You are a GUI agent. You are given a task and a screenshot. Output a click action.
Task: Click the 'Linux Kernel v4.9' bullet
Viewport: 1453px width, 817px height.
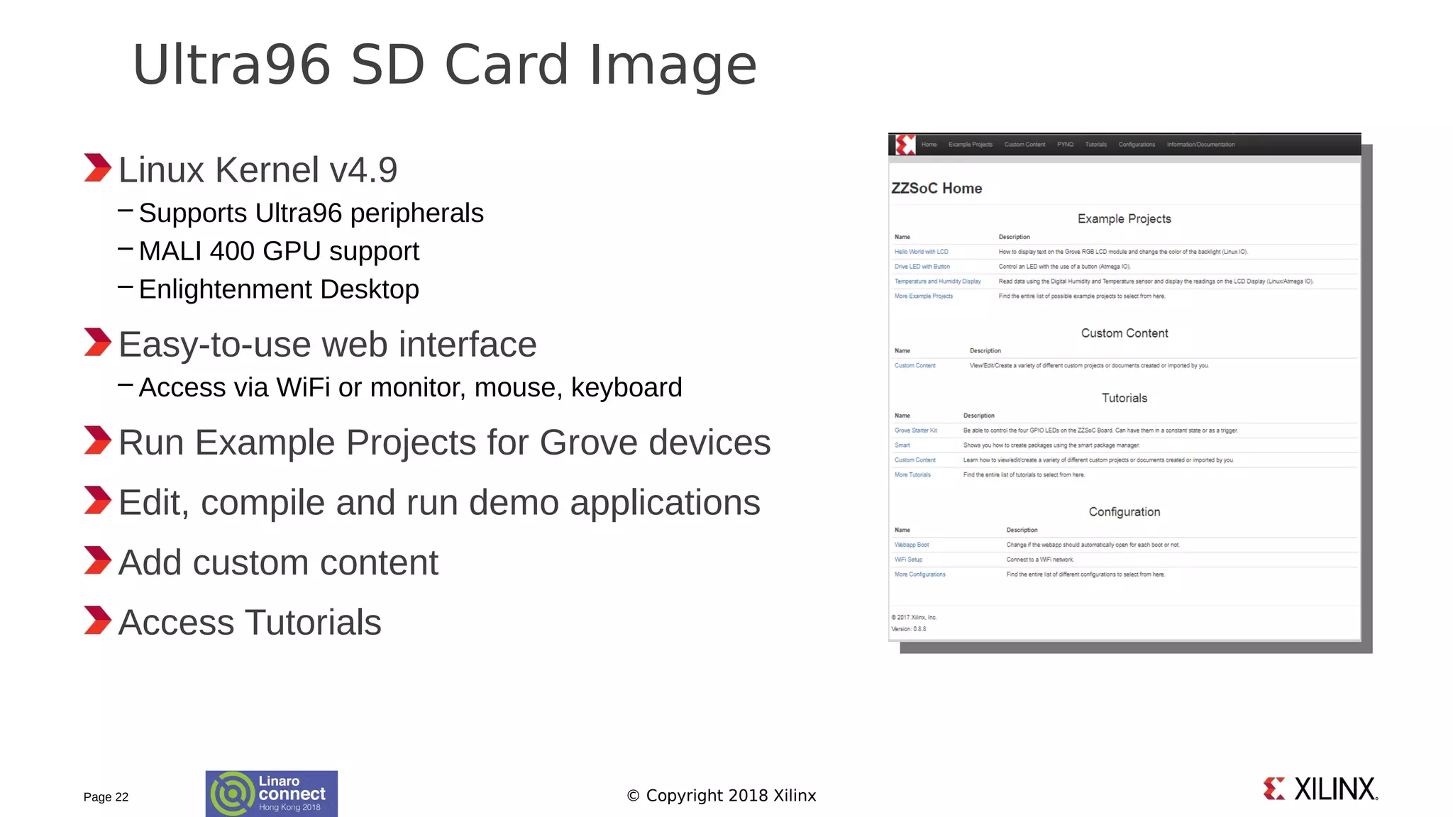(258, 170)
